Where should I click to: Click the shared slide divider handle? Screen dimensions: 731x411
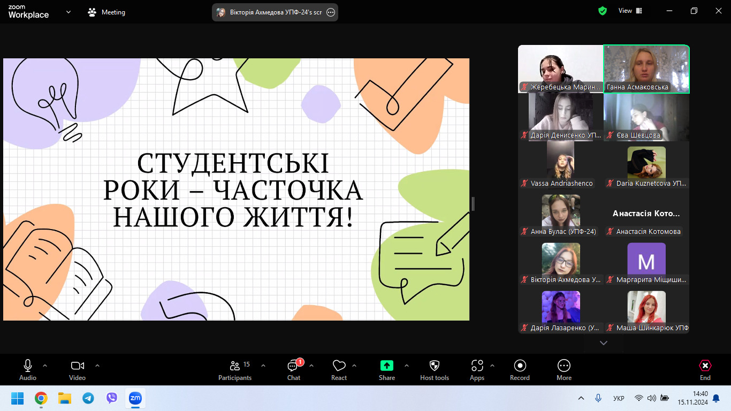473,203
